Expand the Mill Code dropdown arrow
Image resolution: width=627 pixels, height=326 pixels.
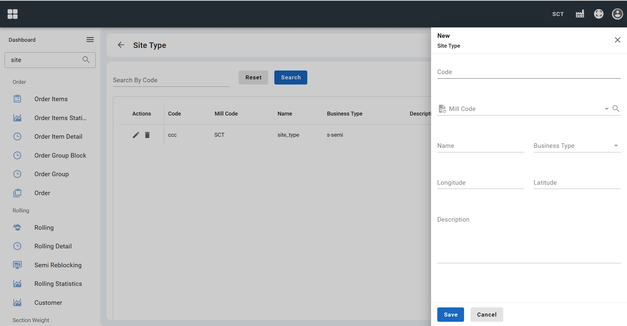tap(606, 109)
